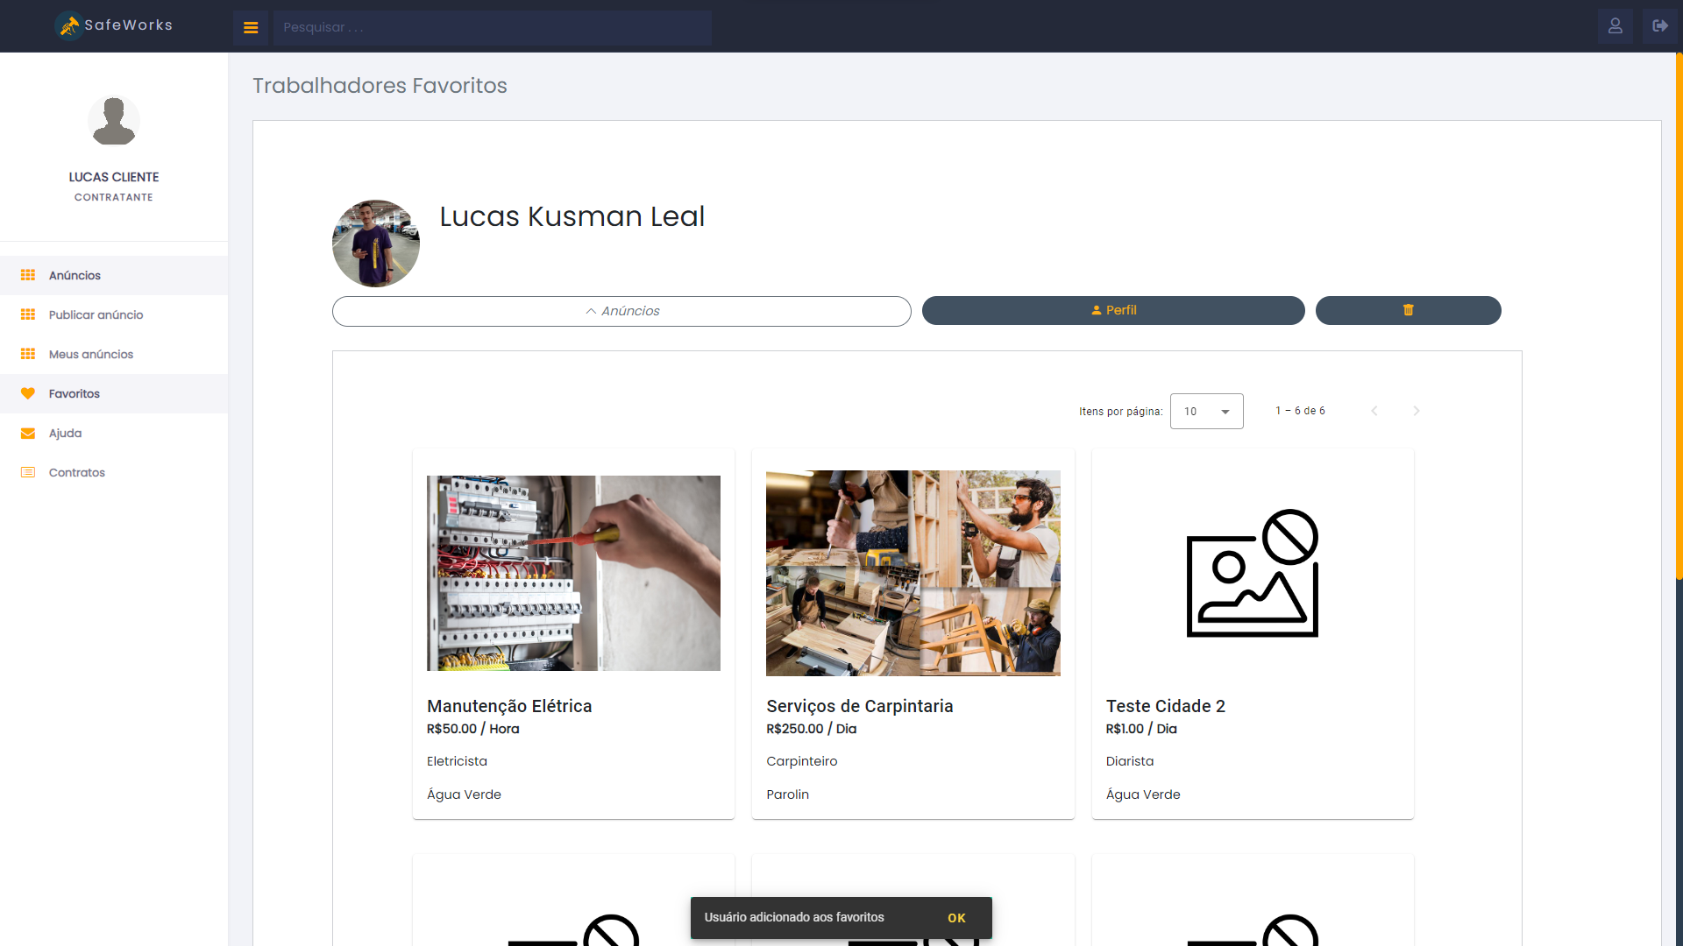Click the orange heart Favoritos icon

coord(28,393)
